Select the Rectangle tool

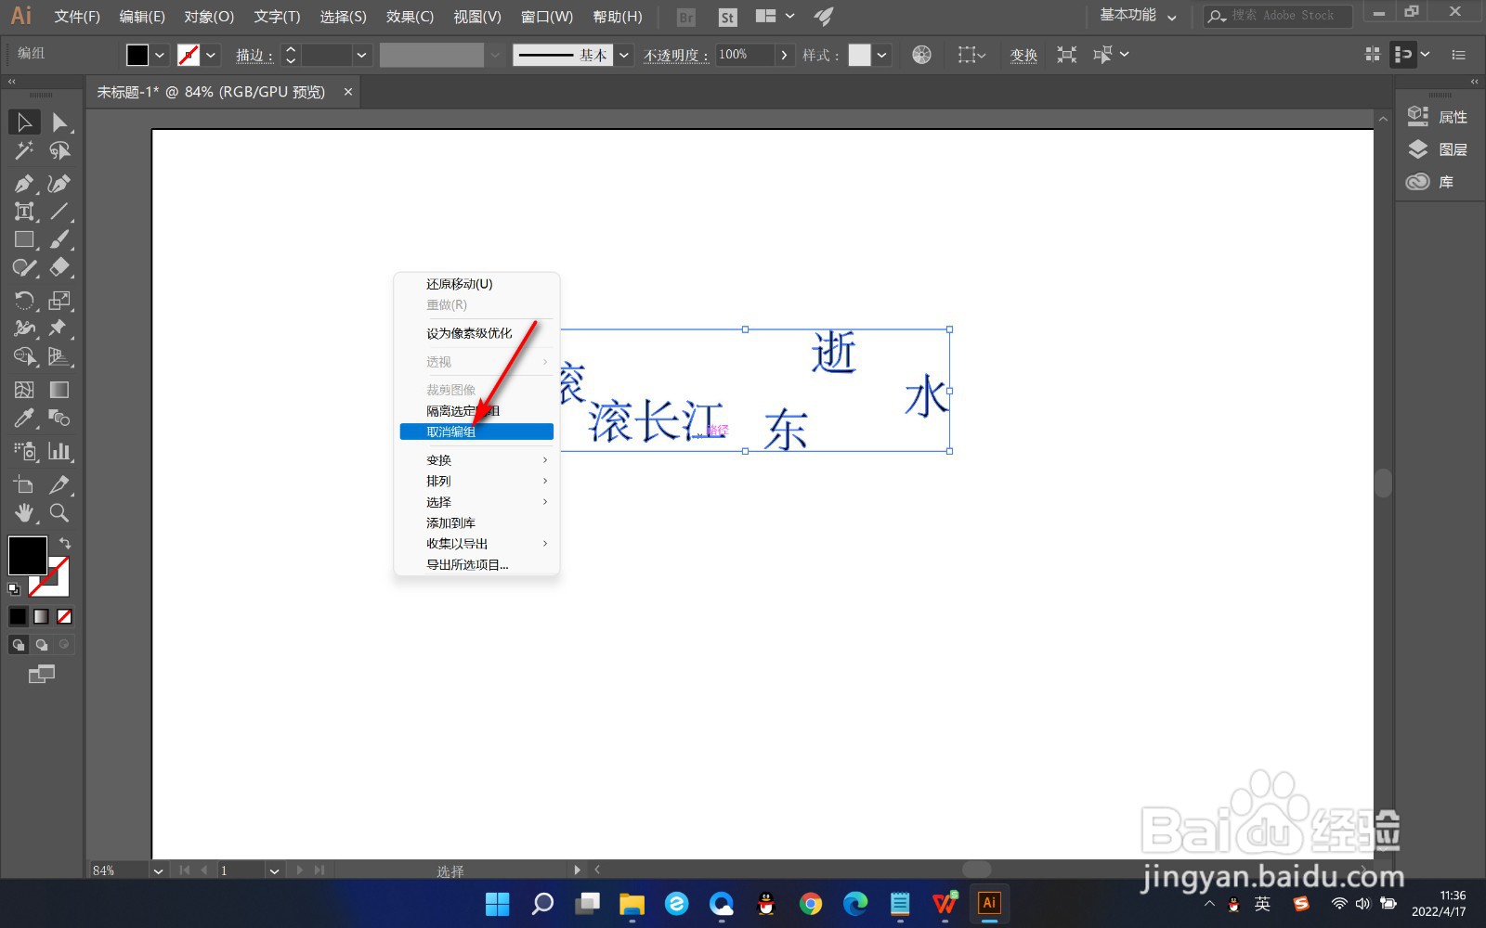coord(24,239)
